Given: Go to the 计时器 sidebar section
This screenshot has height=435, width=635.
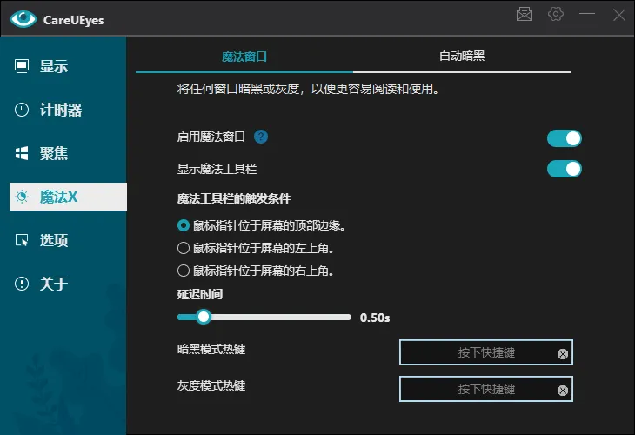Looking at the screenshot, I should click(59, 110).
